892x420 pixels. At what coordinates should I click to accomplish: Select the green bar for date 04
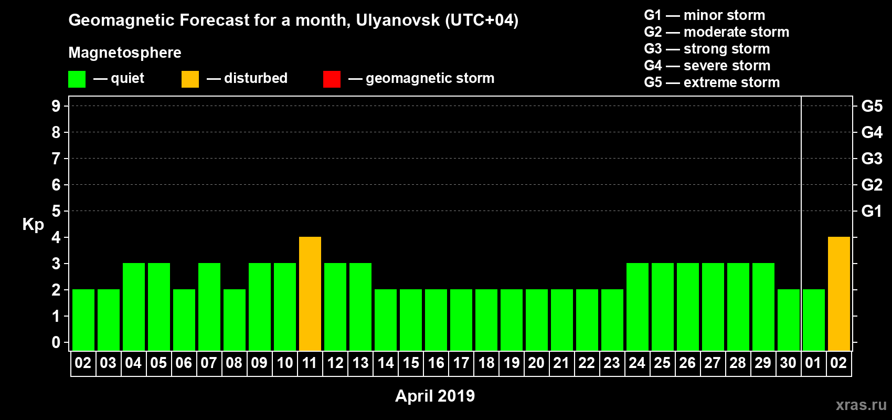tap(134, 307)
